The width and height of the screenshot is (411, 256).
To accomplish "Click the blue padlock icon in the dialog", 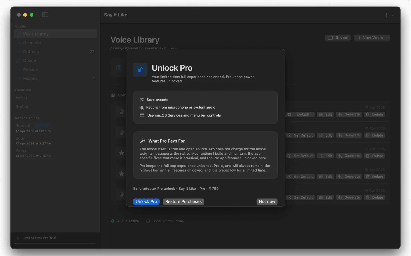I will point(140,70).
